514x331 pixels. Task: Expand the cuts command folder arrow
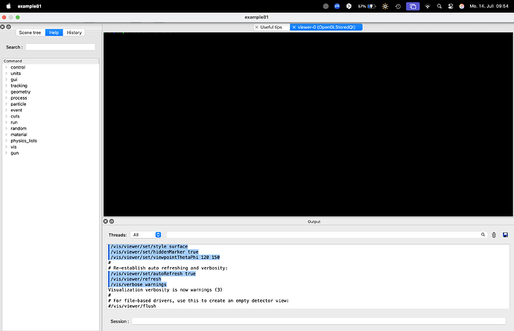coord(6,116)
